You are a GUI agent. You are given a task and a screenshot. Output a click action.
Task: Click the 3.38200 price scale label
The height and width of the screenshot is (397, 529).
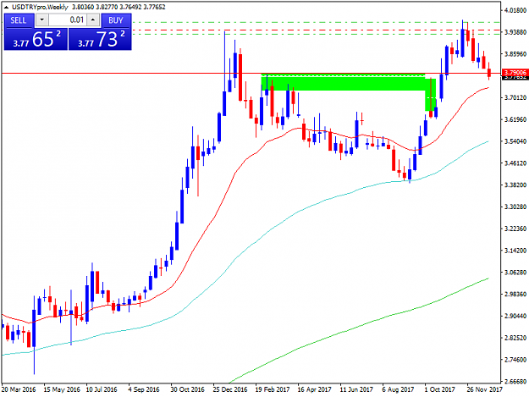515,185
